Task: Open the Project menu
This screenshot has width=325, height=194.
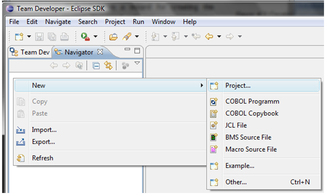Action: pyautogui.click(x=115, y=21)
